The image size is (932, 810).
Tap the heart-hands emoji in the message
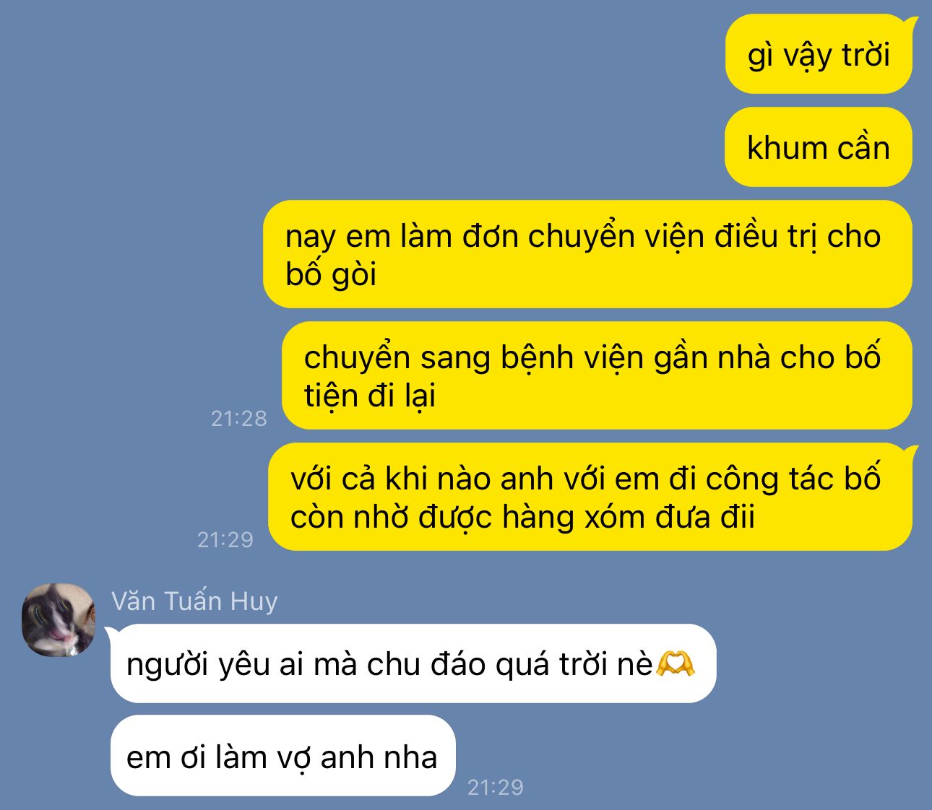point(675,663)
